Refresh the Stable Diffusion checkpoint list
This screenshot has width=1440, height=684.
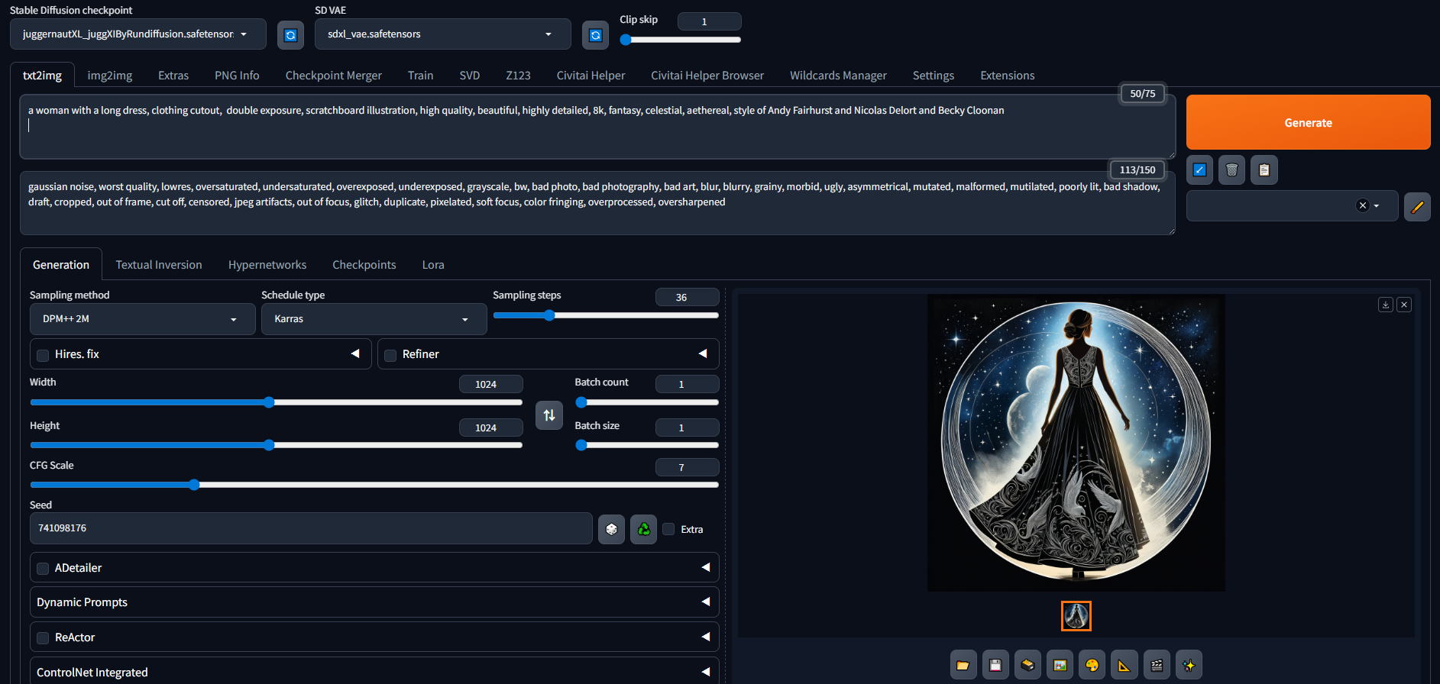(x=290, y=35)
